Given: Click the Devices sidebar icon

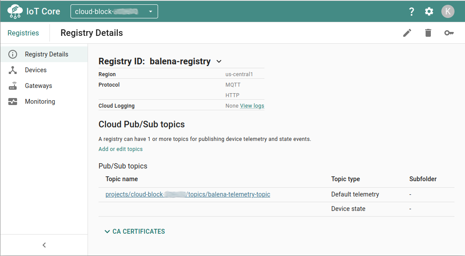Looking at the screenshot, I should click(13, 70).
